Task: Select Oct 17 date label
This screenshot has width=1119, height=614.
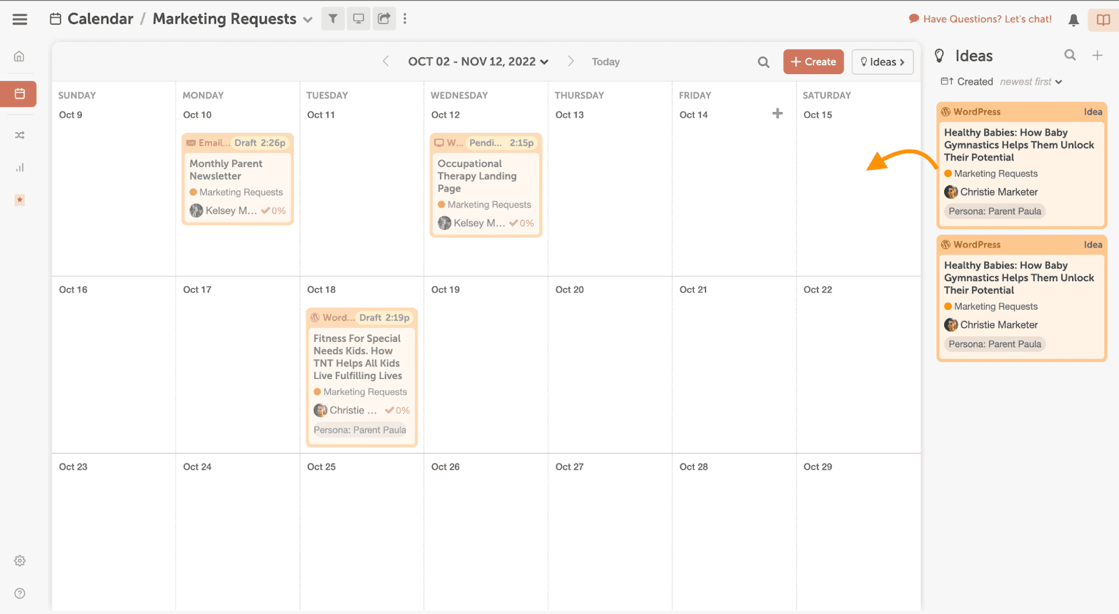Action: coord(197,290)
